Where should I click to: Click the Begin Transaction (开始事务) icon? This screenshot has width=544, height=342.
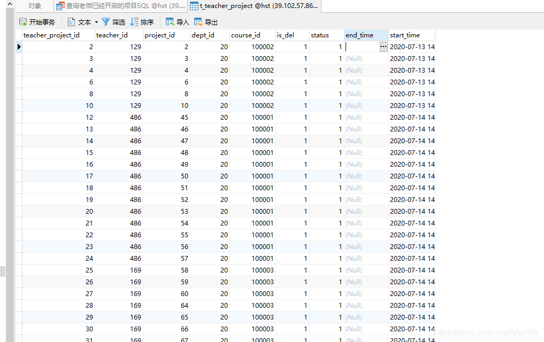[x=23, y=22]
